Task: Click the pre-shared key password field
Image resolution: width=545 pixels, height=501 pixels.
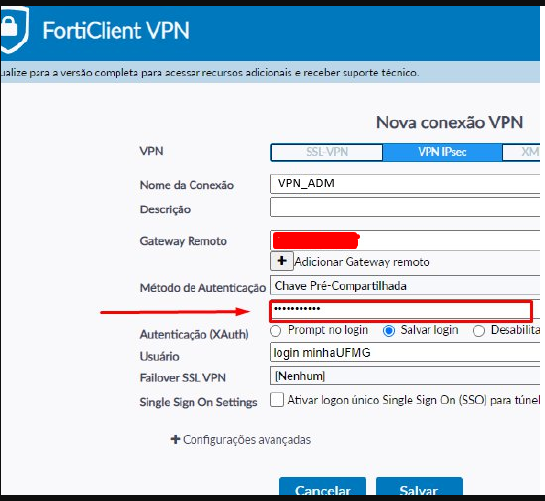Action: coord(401,311)
